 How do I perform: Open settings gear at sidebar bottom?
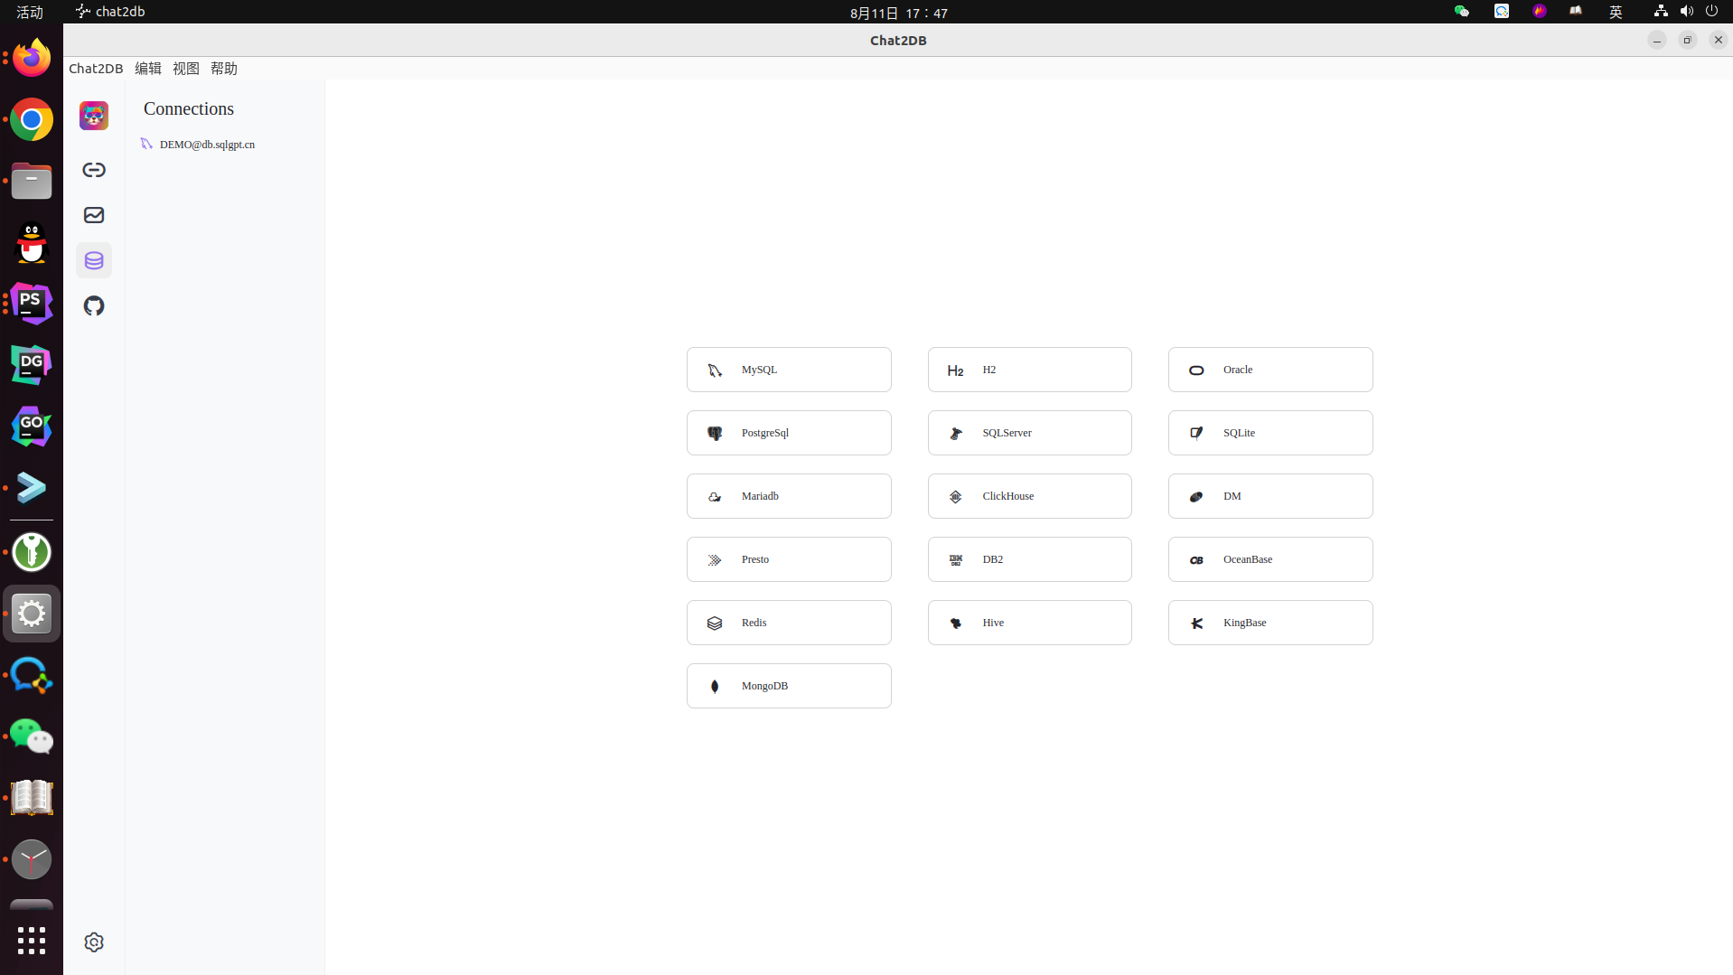click(x=93, y=942)
